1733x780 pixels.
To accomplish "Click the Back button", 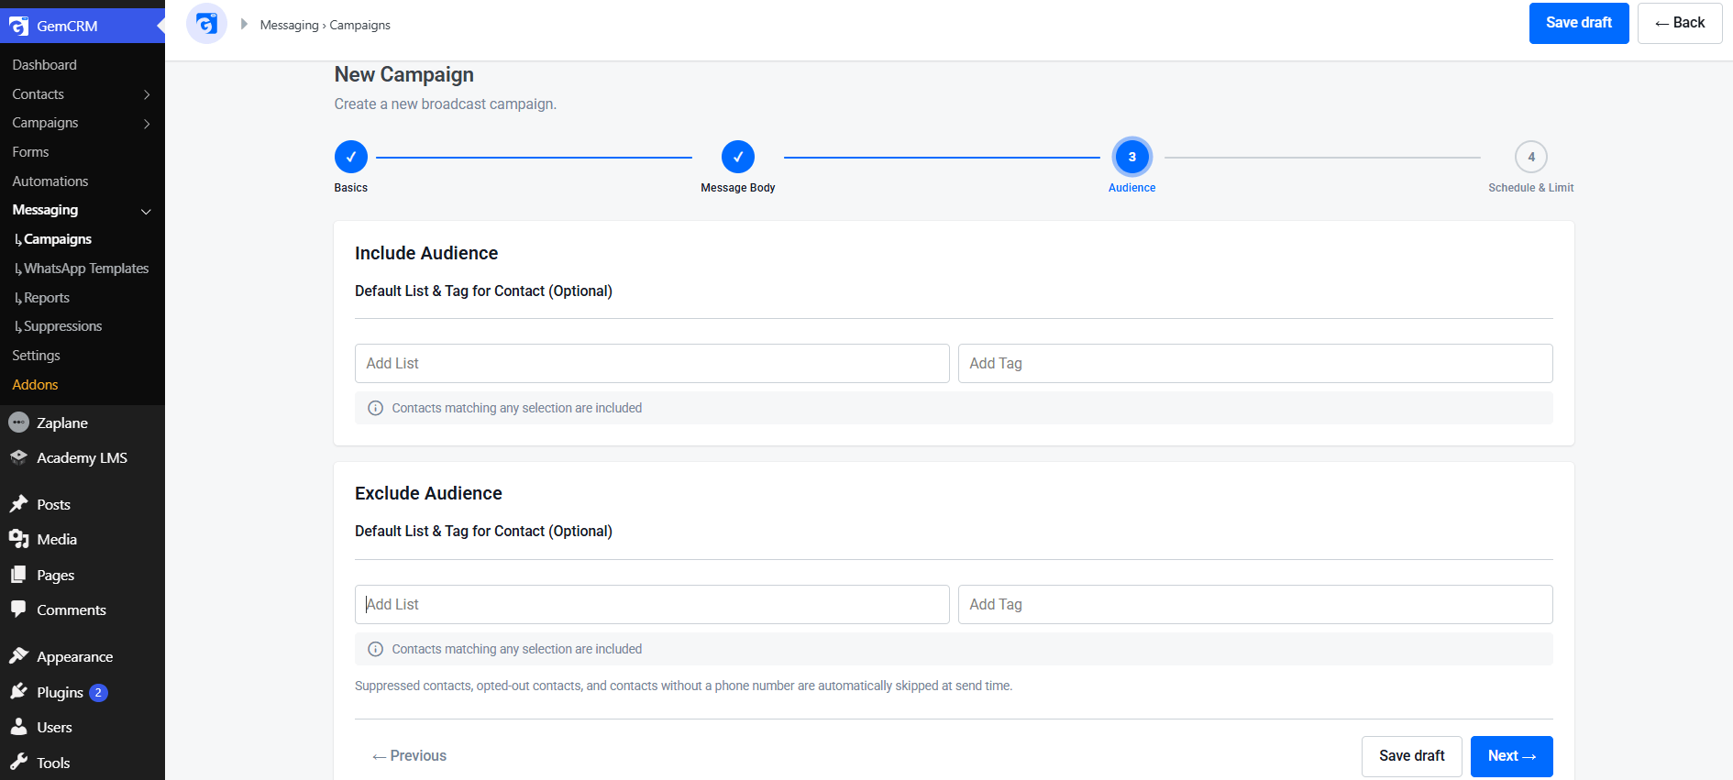I will [1680, 23].
